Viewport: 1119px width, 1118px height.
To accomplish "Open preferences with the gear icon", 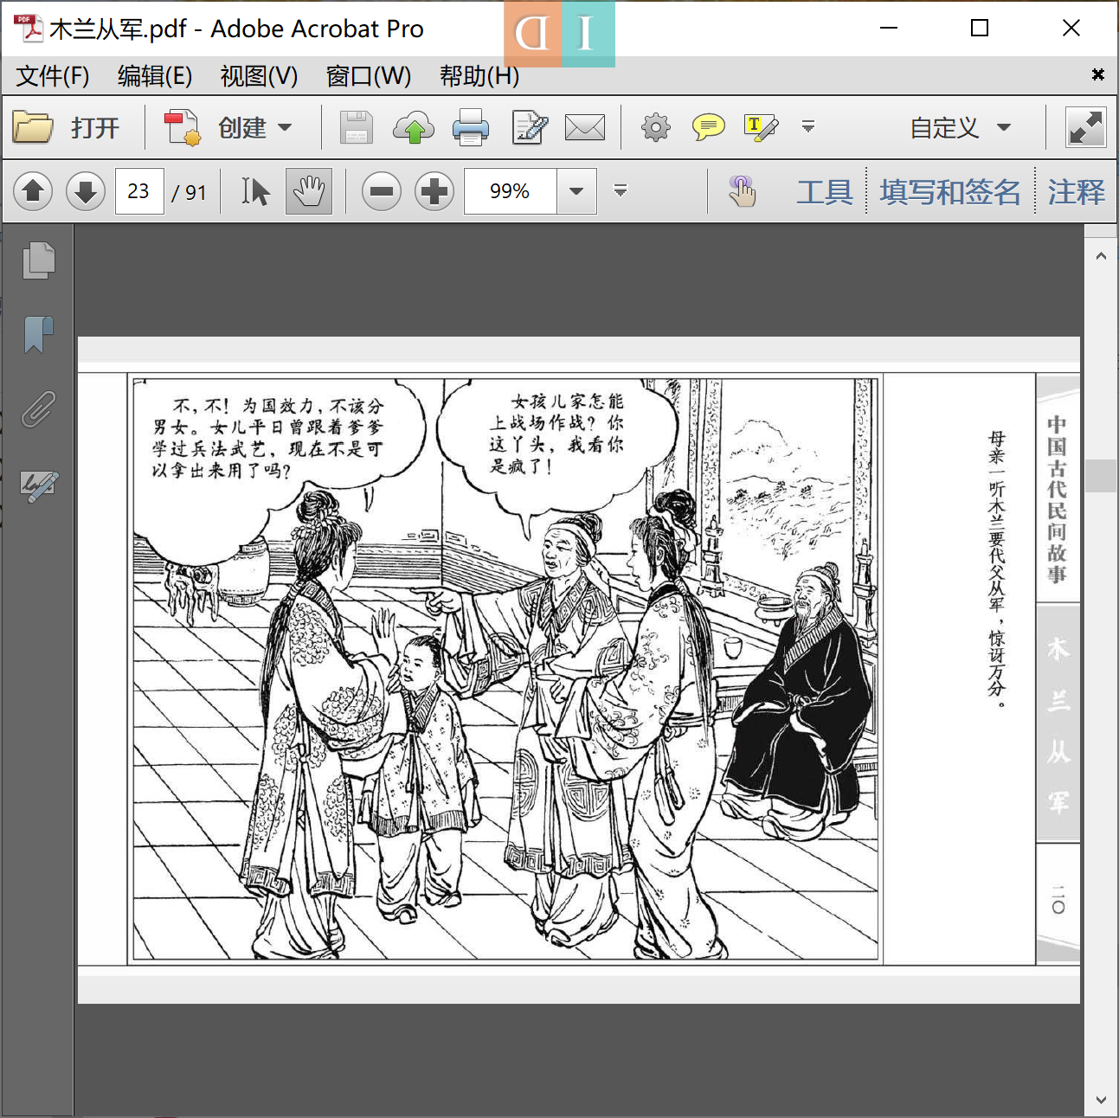I will (656, 127).
